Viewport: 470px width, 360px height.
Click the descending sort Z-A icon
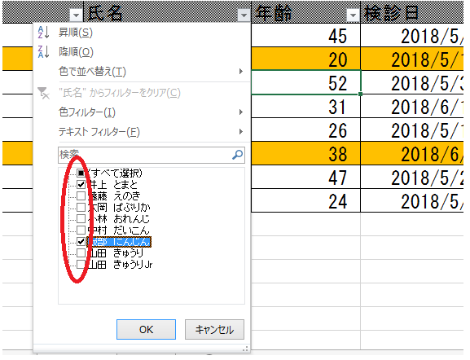point(43,52)
